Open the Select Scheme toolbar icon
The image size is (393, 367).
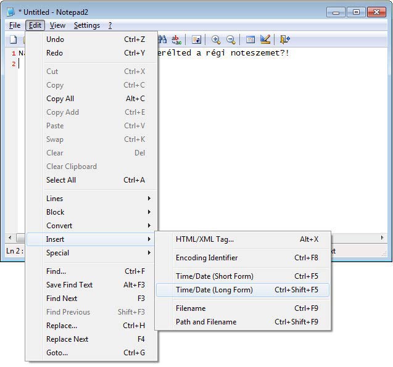coord(250,39)
